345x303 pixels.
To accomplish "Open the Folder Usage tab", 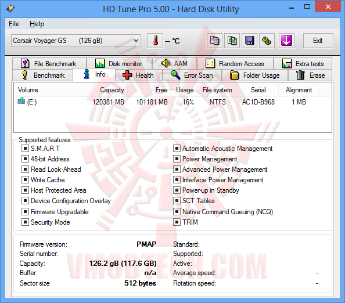I will coord(255,75).
